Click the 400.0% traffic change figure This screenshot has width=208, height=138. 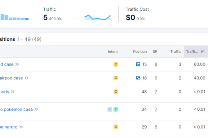[55, 19]
